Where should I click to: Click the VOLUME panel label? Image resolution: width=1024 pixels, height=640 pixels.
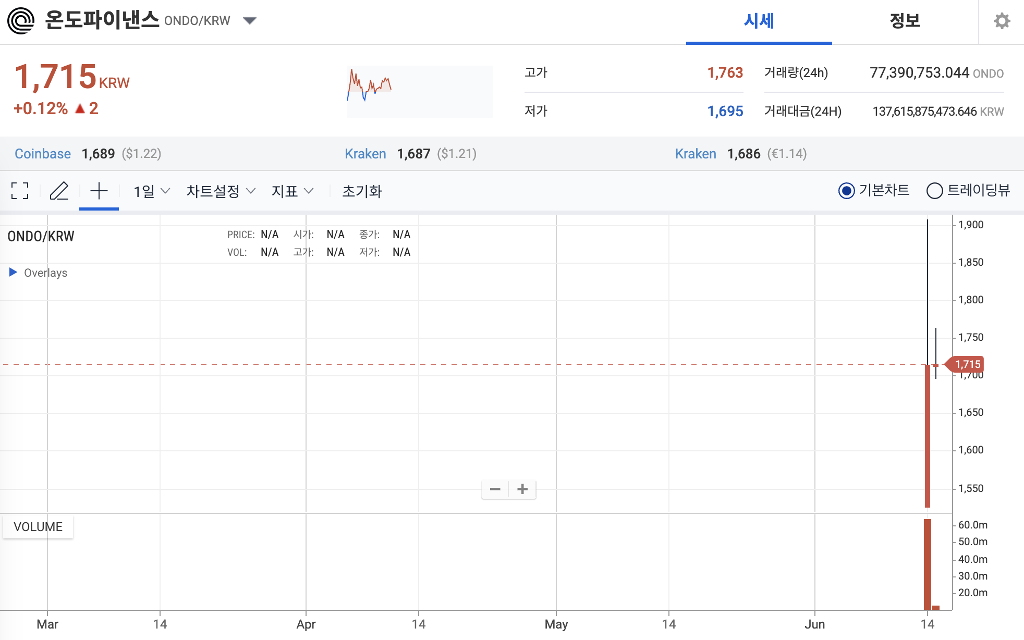tap(38, 527)
